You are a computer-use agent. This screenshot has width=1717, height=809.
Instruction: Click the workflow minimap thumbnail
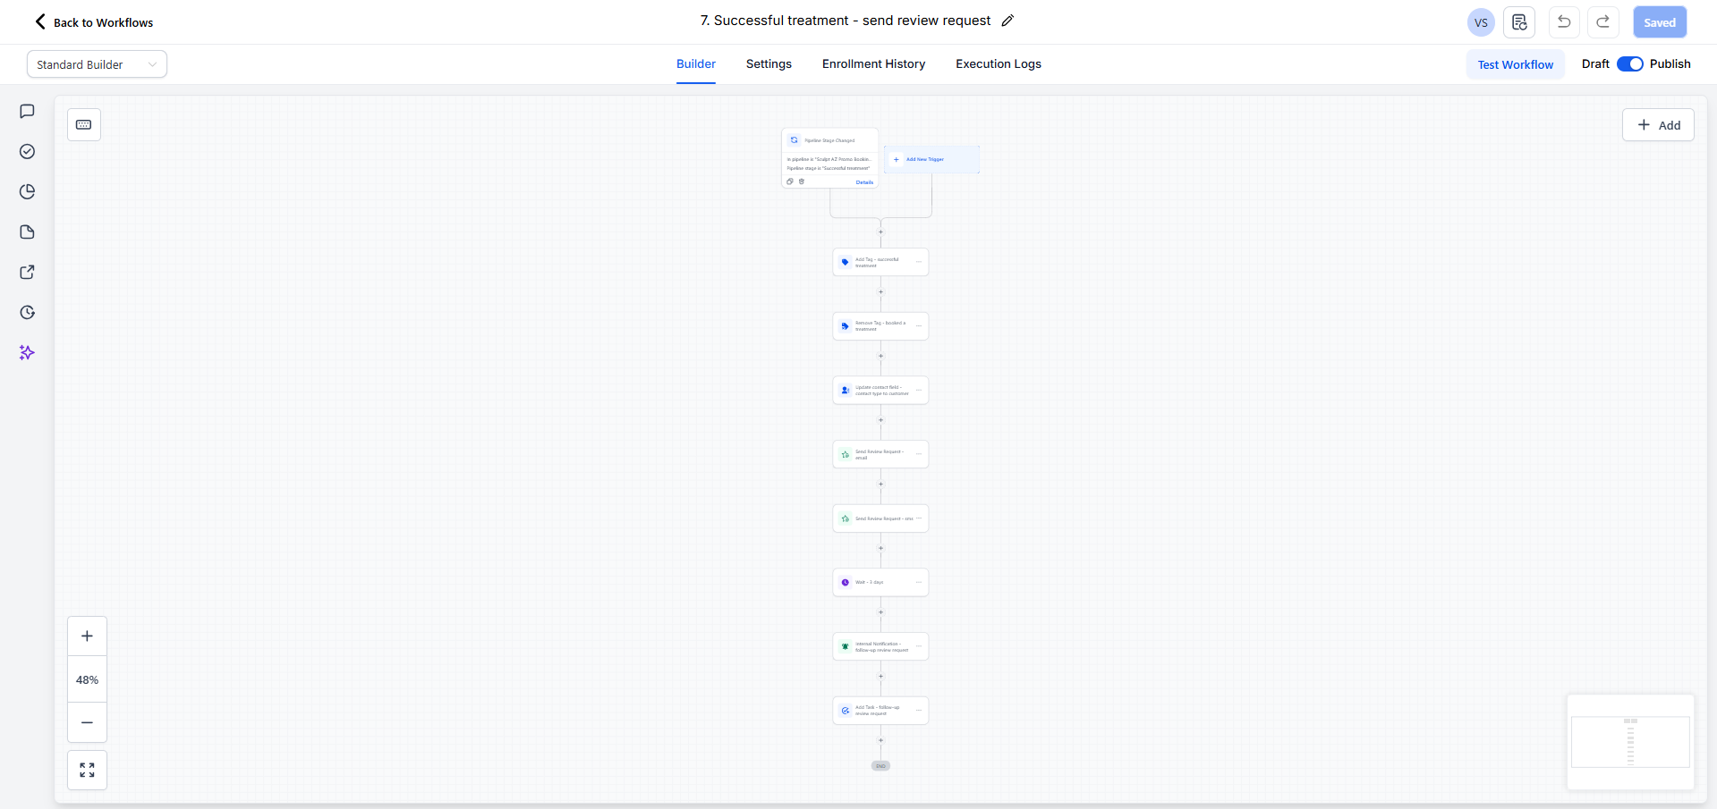coord(1629,742)
